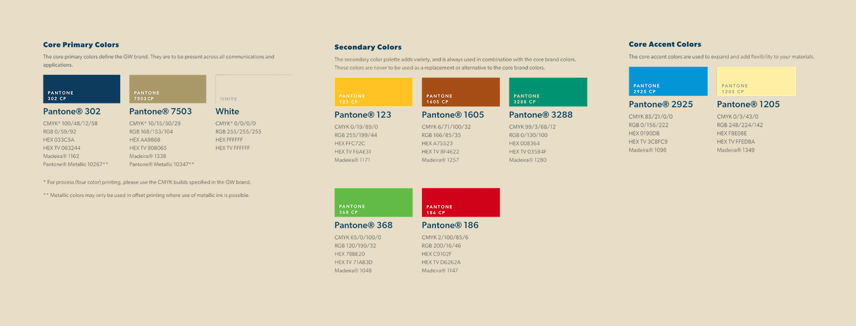
Task: Select the Pantone® 1205 title text
Action: (x=748, y=104)
